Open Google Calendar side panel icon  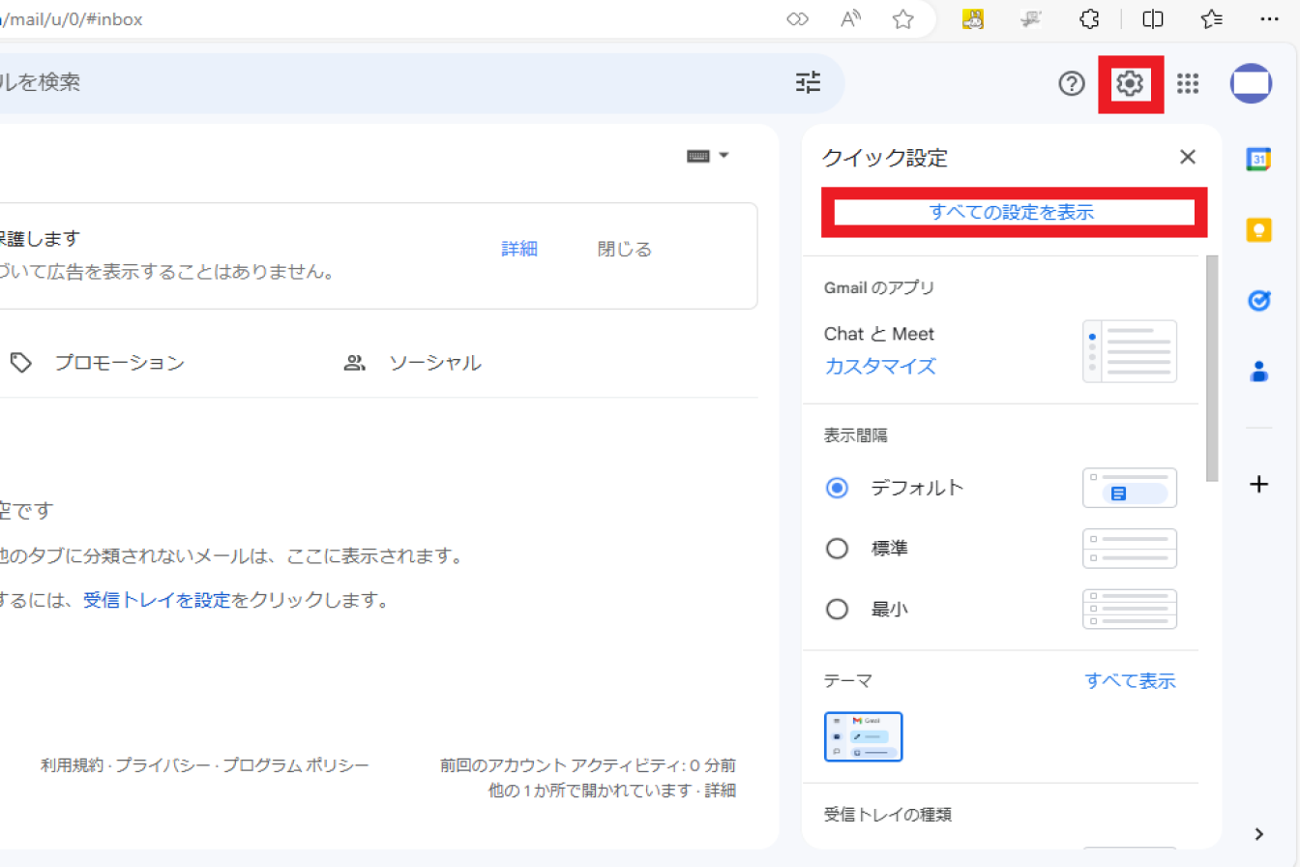(1257, 160)
